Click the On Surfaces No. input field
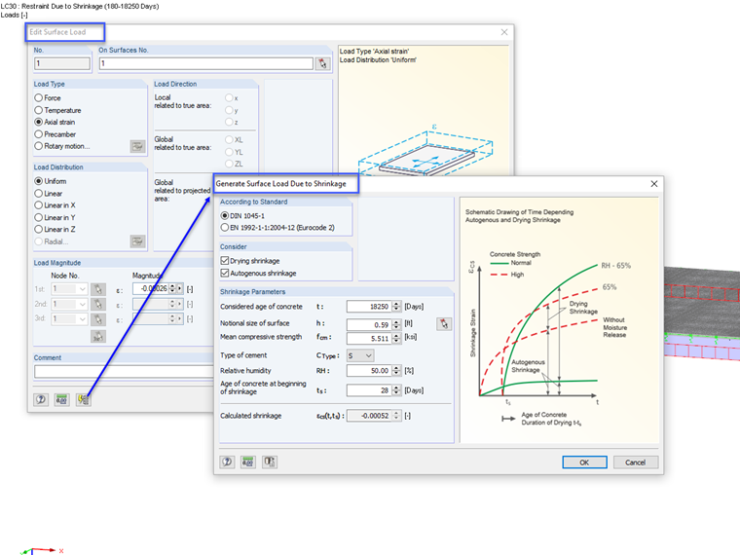Screen dimensions: 740x555 [x=206, y=63]
